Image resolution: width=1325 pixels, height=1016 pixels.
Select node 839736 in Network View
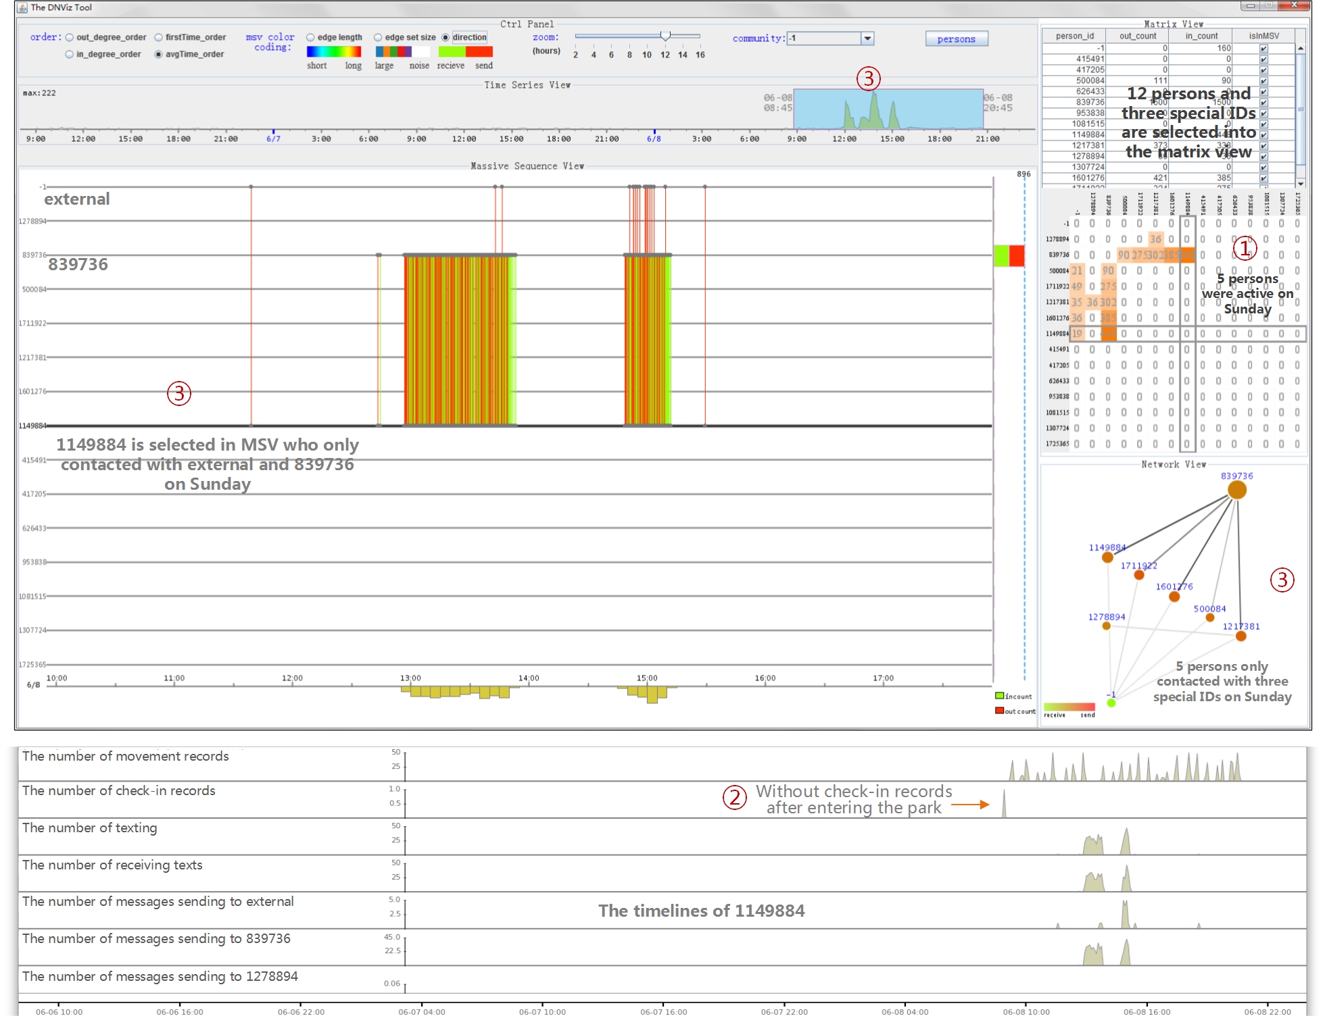coord(1236,490)
